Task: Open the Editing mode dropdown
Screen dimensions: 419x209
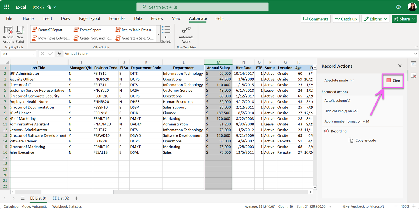Action: 375,19
